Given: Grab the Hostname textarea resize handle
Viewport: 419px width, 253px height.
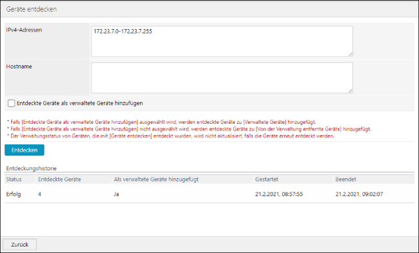Looking at the screenshot, I should 351,91.
